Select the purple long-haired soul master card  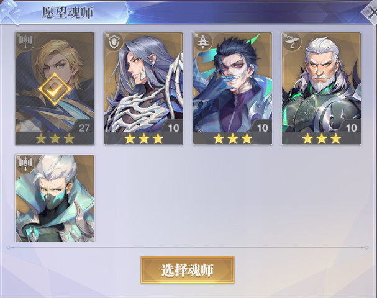(143, 88)
